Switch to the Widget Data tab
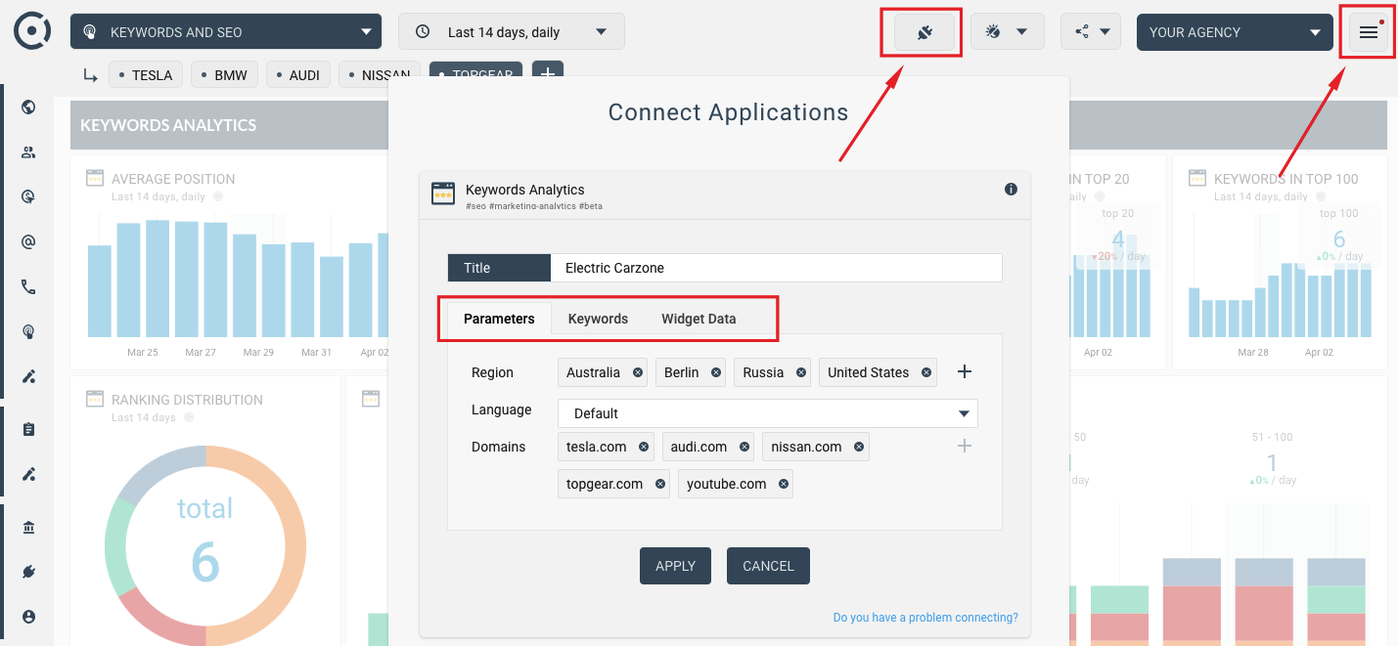 (699, 319)
